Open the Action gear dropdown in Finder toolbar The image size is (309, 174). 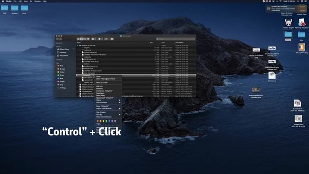click(x=100, y=39)
